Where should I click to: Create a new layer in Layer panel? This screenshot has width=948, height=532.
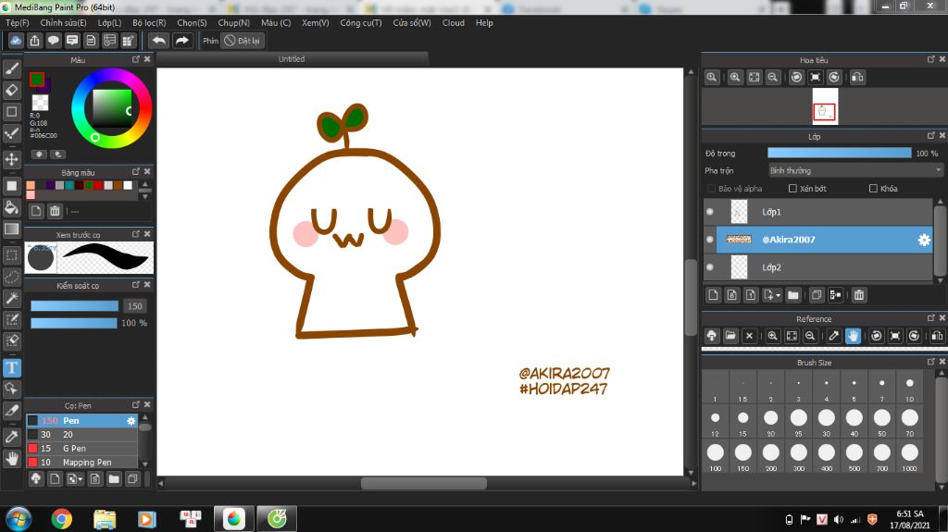coord(714,295)
